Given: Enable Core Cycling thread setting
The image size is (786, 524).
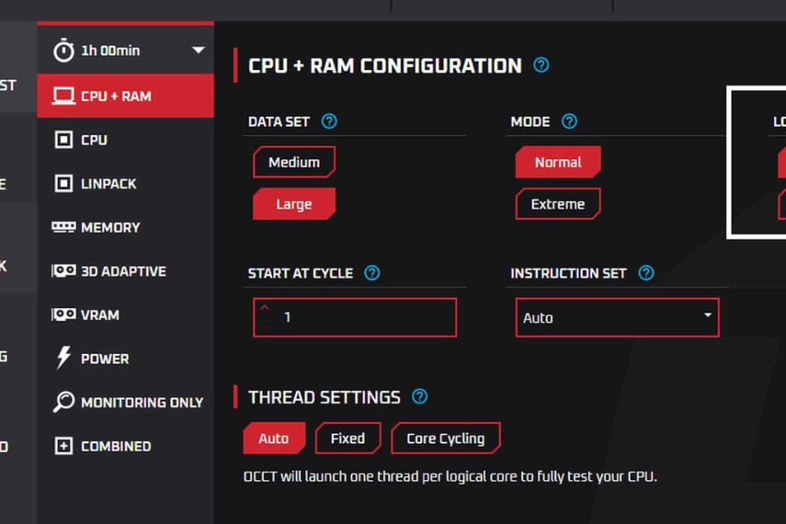Looking at the screenshot, I should [x=445, y=439].
